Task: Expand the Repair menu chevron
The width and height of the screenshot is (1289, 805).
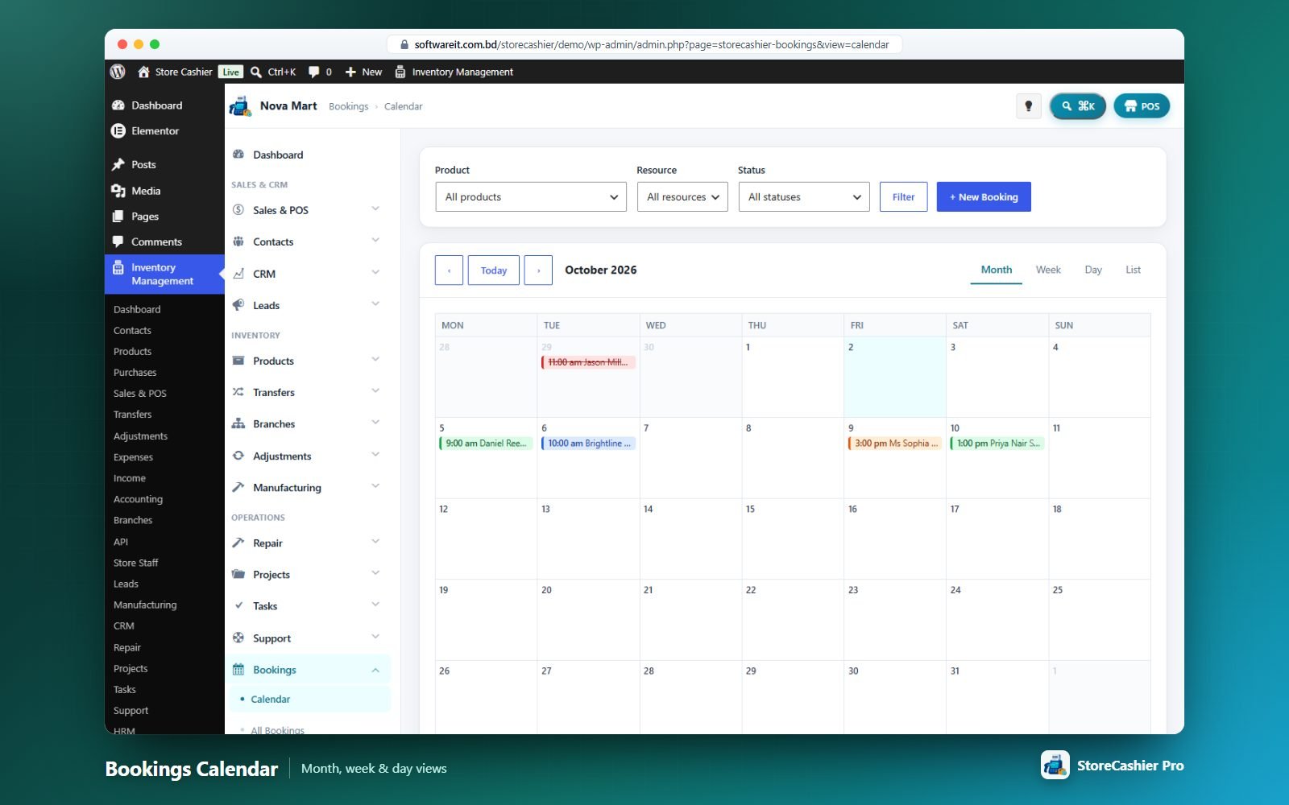Action: [x=375, y=542]
